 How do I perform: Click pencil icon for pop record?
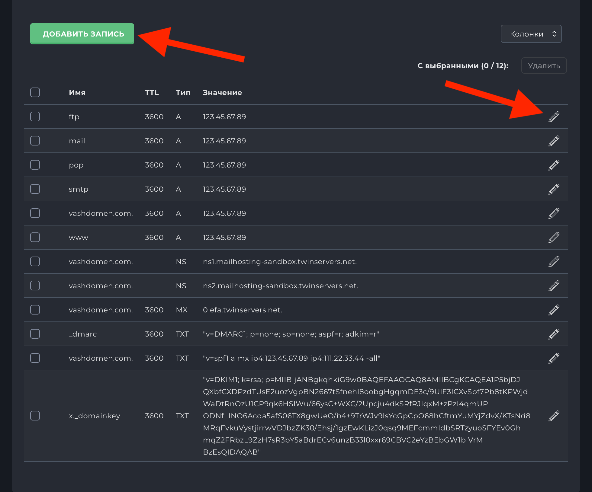(554, 165)
